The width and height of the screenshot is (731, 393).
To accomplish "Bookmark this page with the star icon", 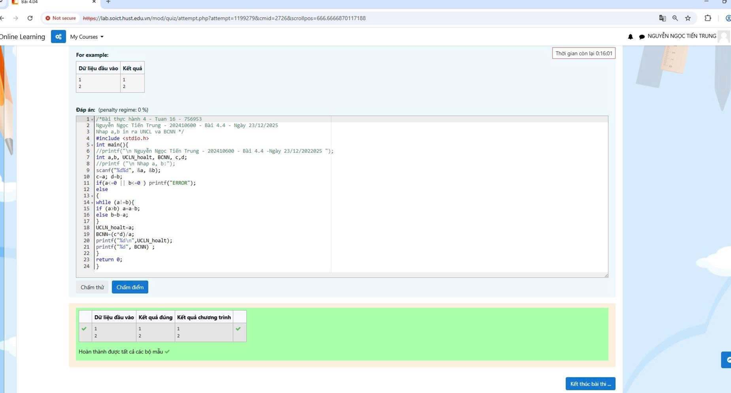I will [x=688, y=18].
